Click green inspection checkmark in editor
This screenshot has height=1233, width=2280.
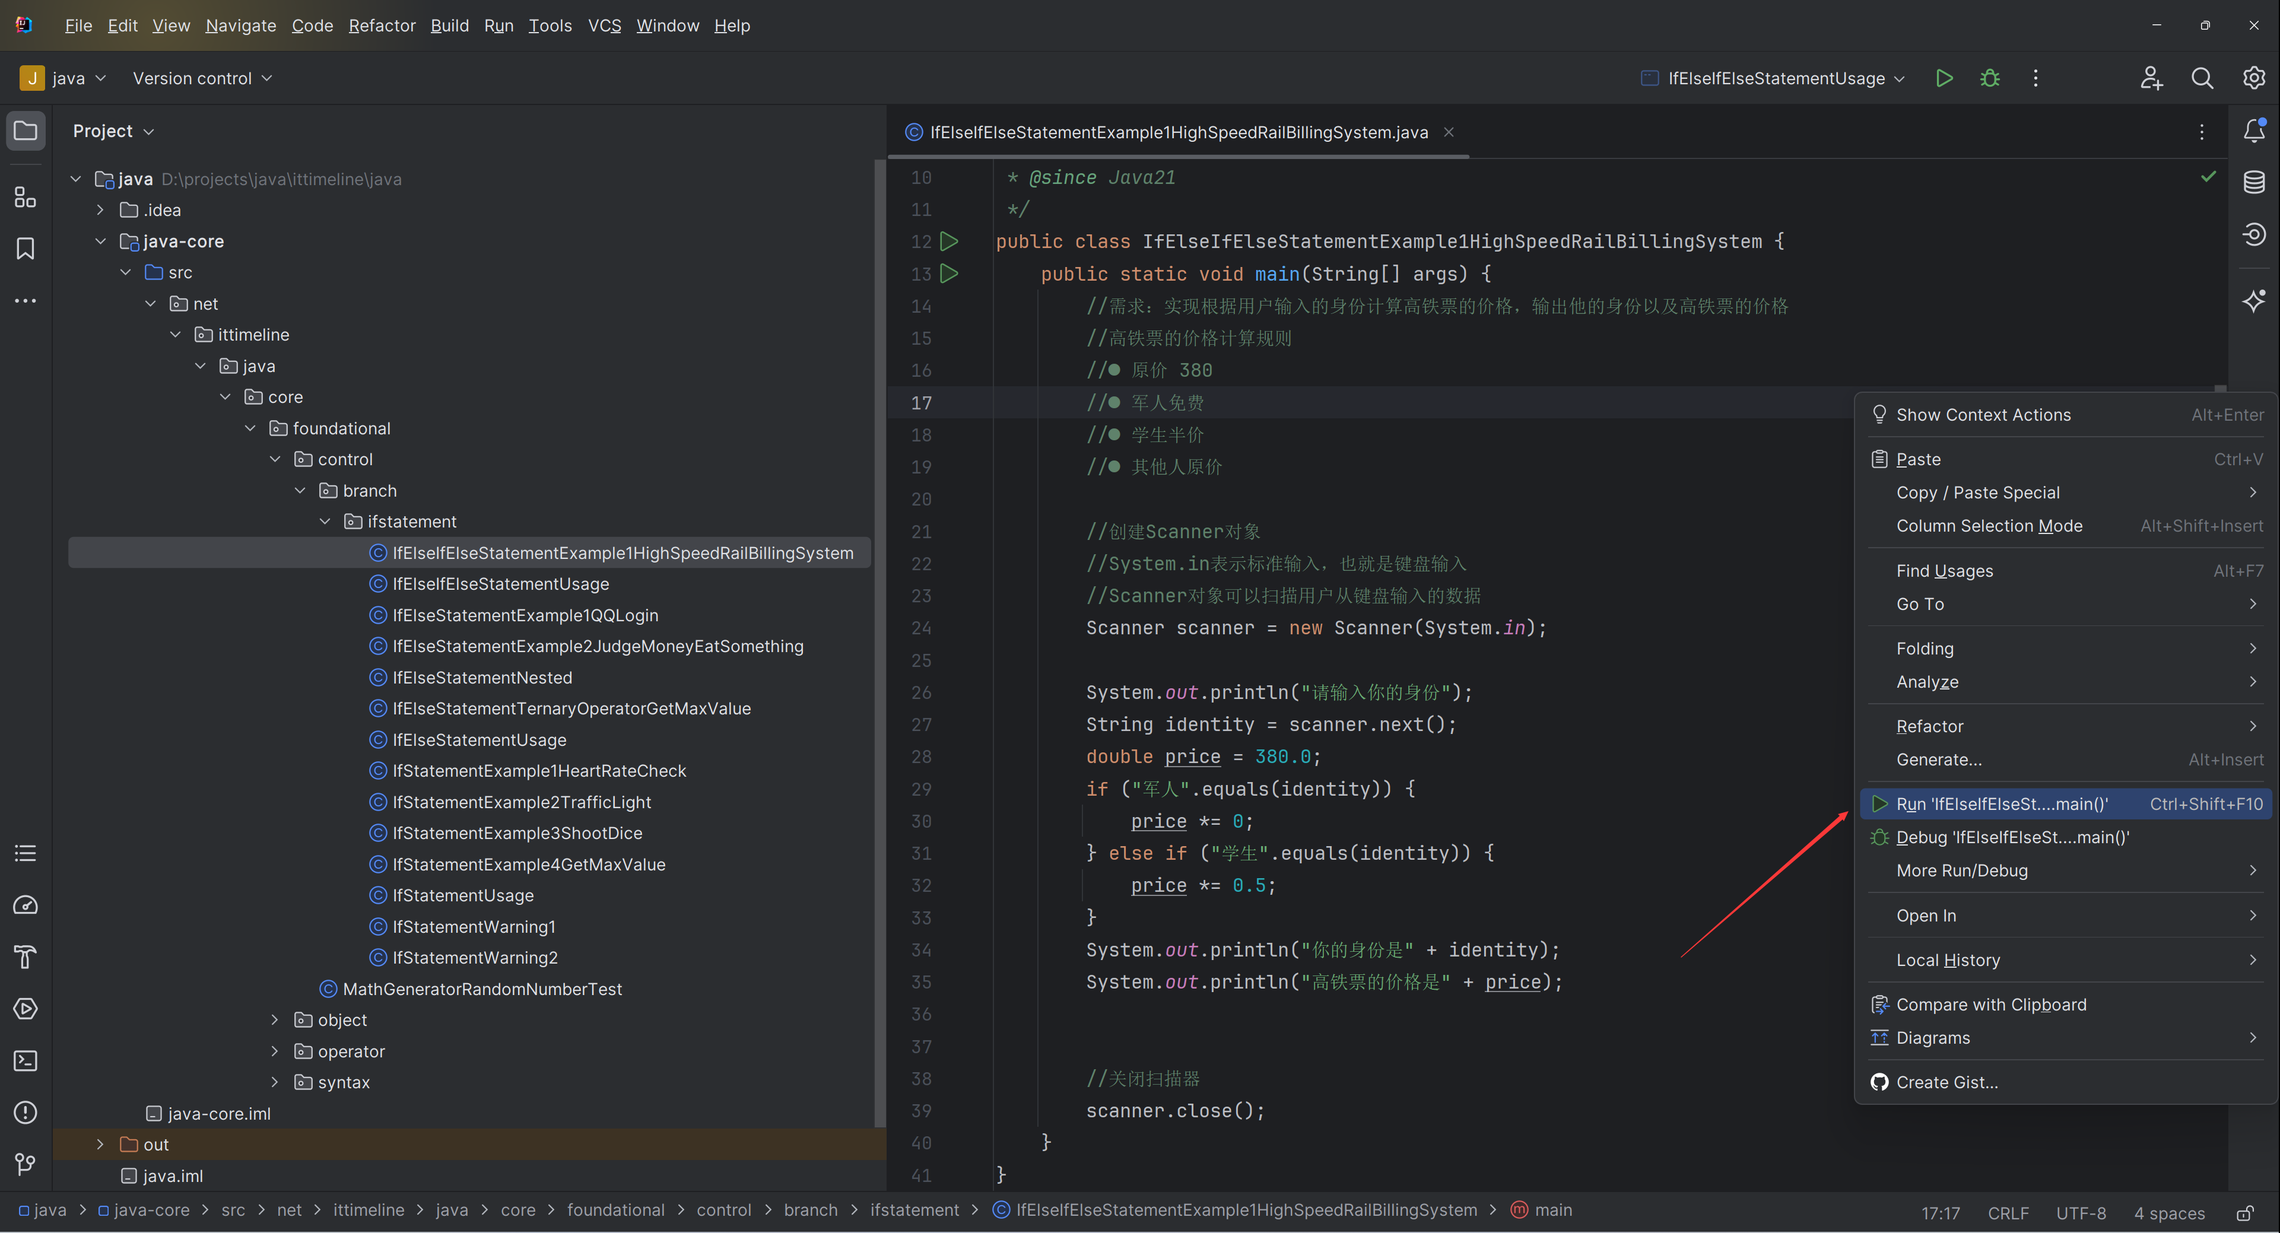point(2208,176)
